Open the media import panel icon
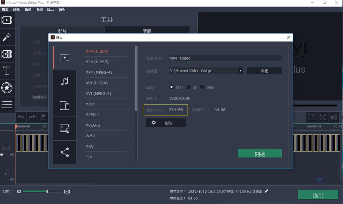The height and width of the screenshot is (204, 343). tap(7, 20)
